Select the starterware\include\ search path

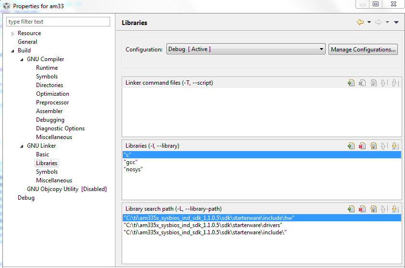click(x=262, y=232)
